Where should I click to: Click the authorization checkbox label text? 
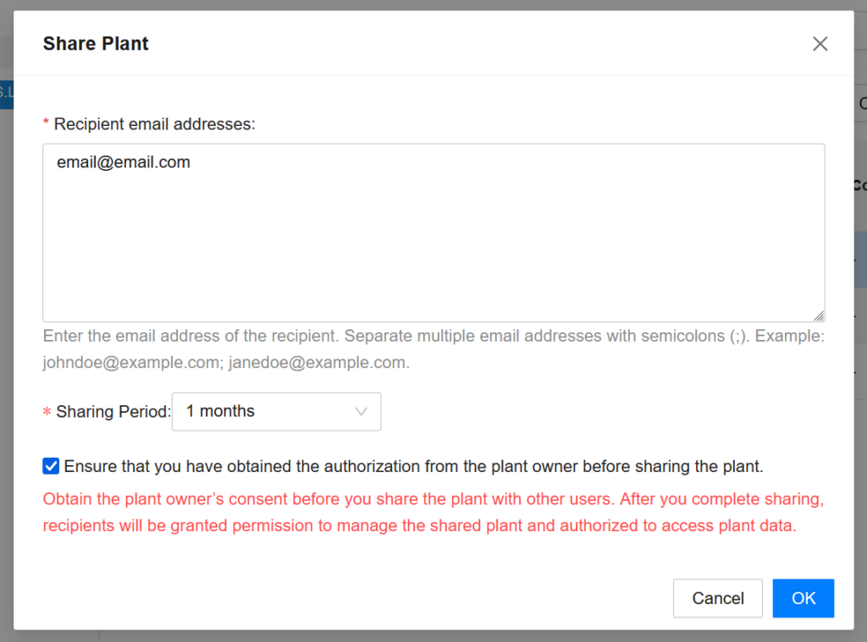coord(413,466)
